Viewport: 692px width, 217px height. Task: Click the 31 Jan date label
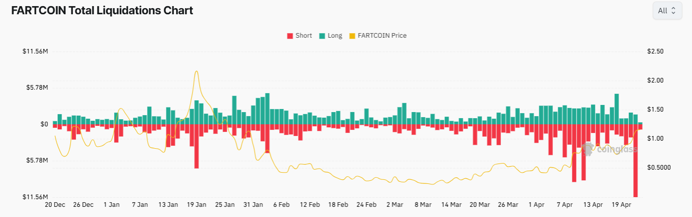[x=253, y=205]
